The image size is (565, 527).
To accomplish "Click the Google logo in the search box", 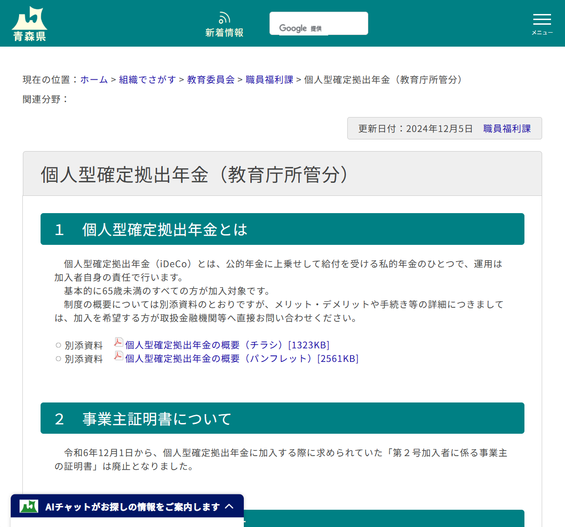I will coord(293,28).
